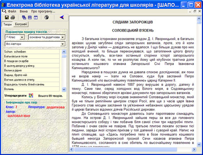Select 'Видиш, брате мій' in list
The image size is (203, 155).
[x=31, y=75]
